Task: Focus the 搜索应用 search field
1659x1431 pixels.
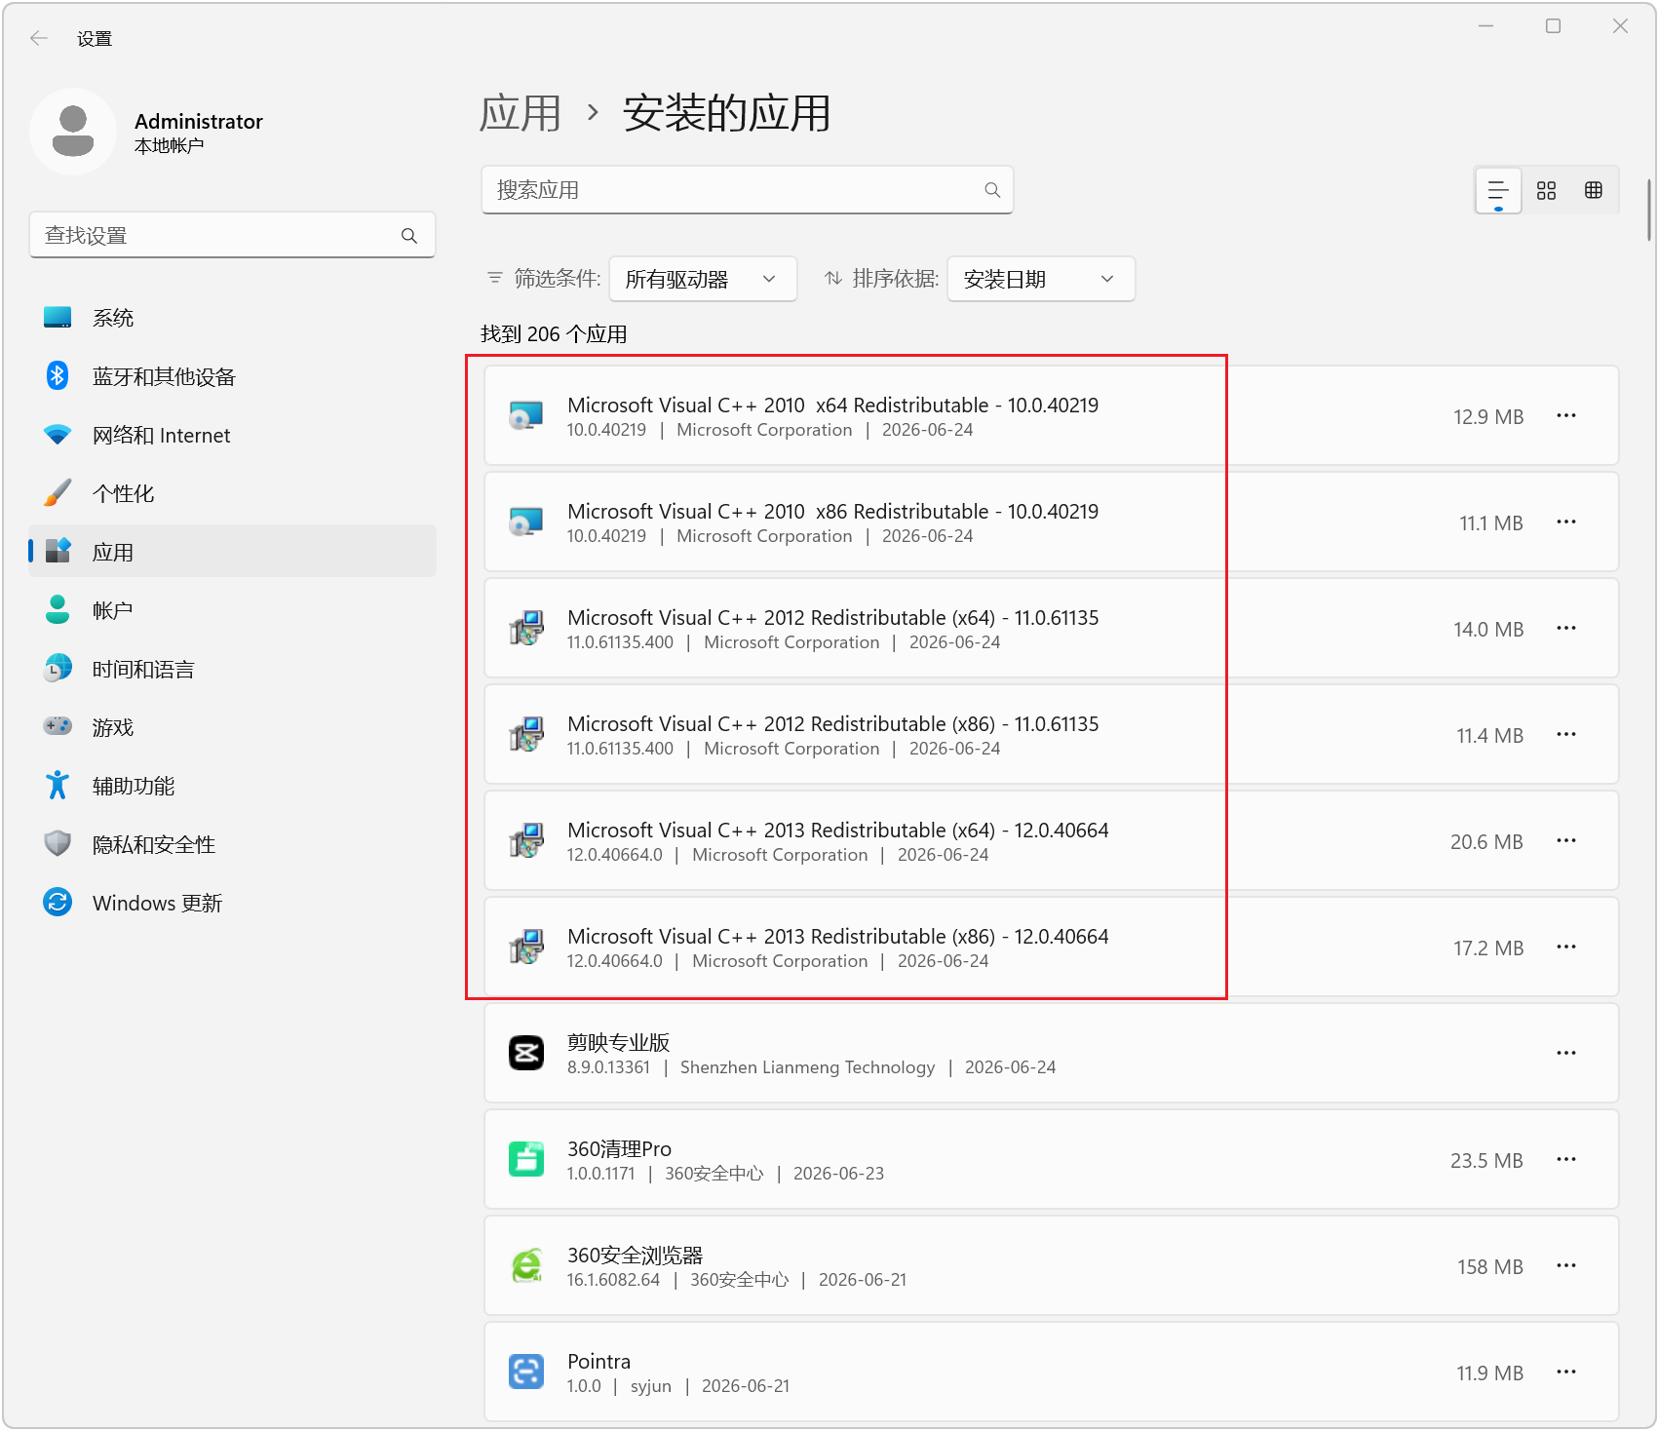Action: tap(748, 190)
